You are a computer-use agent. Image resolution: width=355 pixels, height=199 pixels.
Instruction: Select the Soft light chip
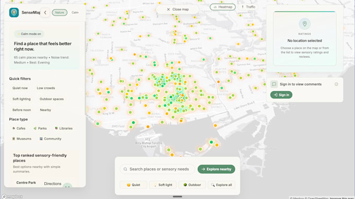(163, 185)
